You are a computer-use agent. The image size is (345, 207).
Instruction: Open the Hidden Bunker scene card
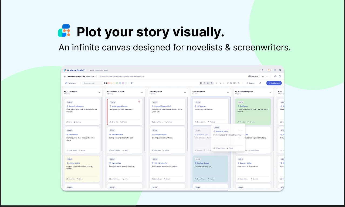click(x=82, y=169)
